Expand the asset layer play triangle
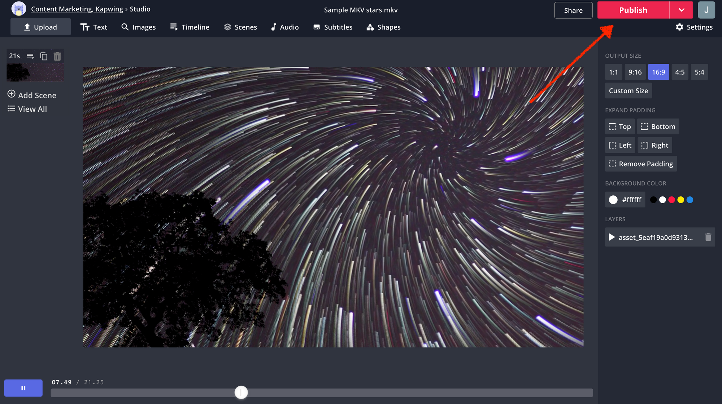 click(x=612, y=237)
